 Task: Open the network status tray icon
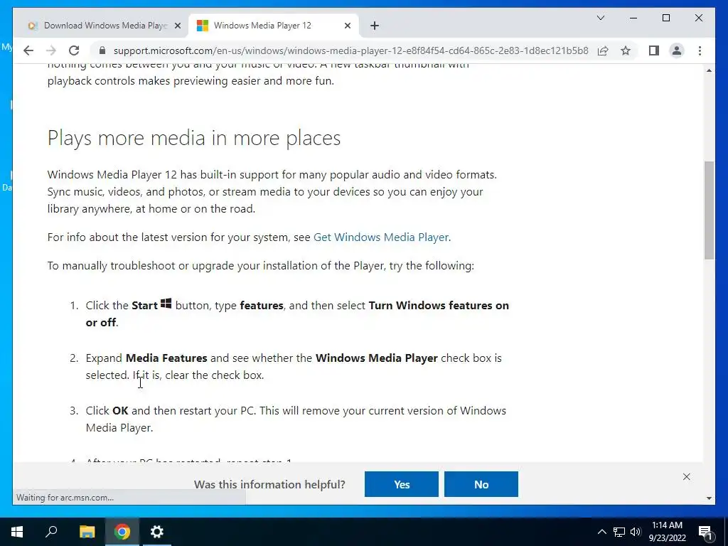619,532
